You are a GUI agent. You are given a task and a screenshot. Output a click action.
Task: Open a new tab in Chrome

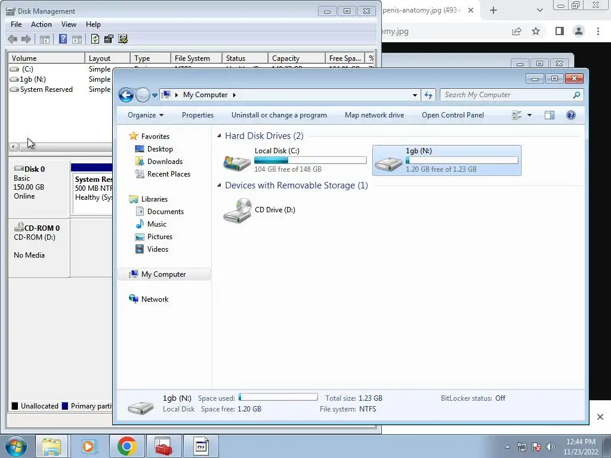pos(493,10)
